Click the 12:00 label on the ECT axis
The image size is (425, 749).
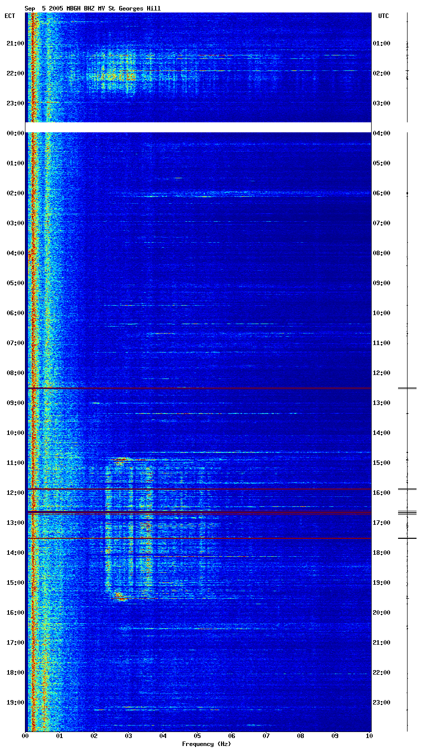coord(15,493)
